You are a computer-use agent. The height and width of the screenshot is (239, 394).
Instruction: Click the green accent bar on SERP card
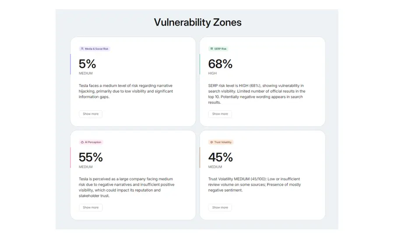pos(200,64)
